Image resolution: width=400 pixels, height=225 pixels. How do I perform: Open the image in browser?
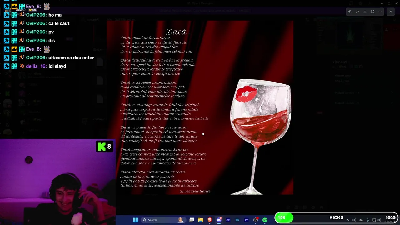[372, 12]
